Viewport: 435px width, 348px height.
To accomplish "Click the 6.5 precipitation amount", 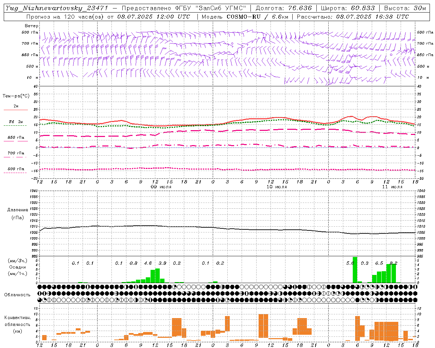I will [x=379, y=263].
